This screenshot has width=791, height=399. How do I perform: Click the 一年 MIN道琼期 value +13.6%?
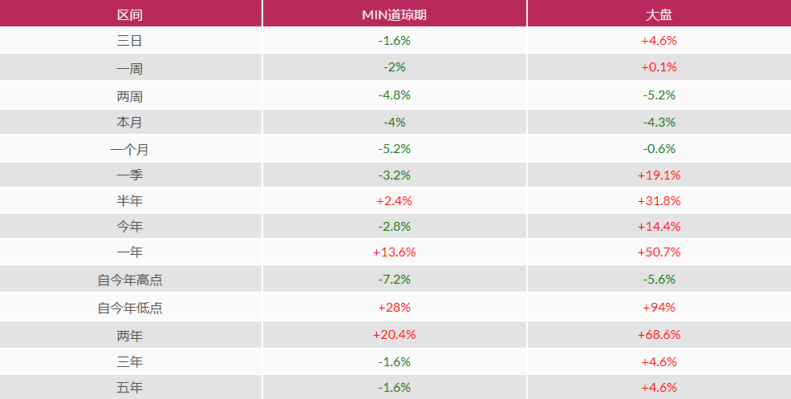click(394, 252)
